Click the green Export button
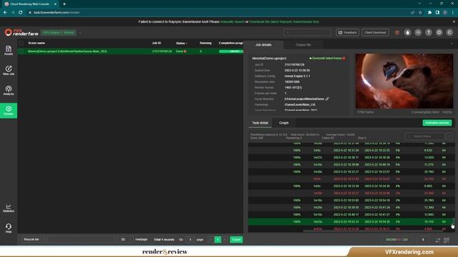The width and height of the screenshot is (458, 257). [236, 240]
